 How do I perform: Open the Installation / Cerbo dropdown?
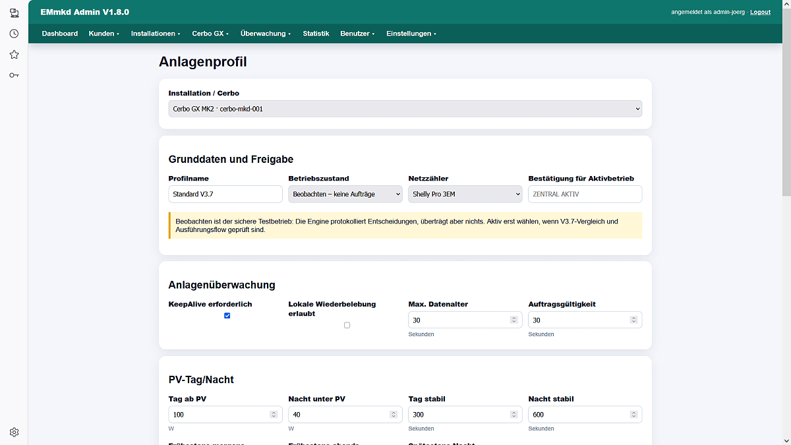(405, 109)
